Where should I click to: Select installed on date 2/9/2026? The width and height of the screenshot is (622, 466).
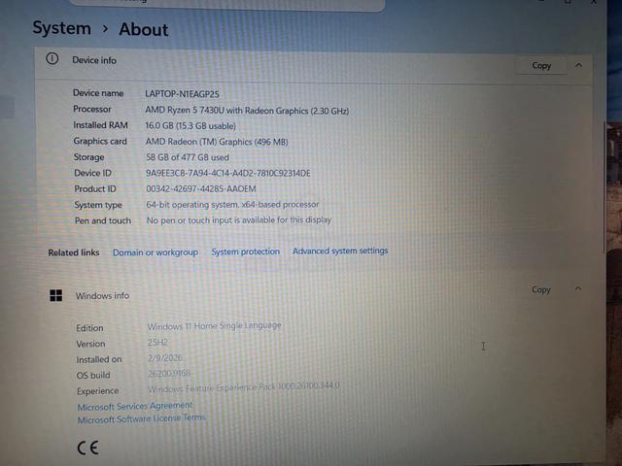pyautogui.click(x=165, y=358)
